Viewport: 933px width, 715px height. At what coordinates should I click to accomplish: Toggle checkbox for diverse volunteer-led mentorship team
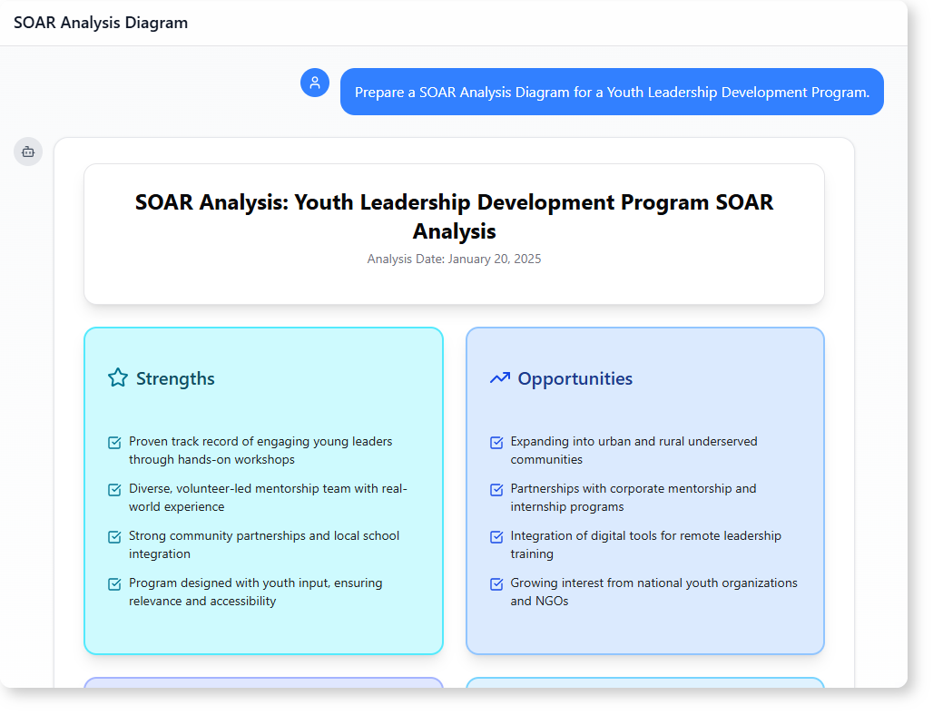click(115, 490)
